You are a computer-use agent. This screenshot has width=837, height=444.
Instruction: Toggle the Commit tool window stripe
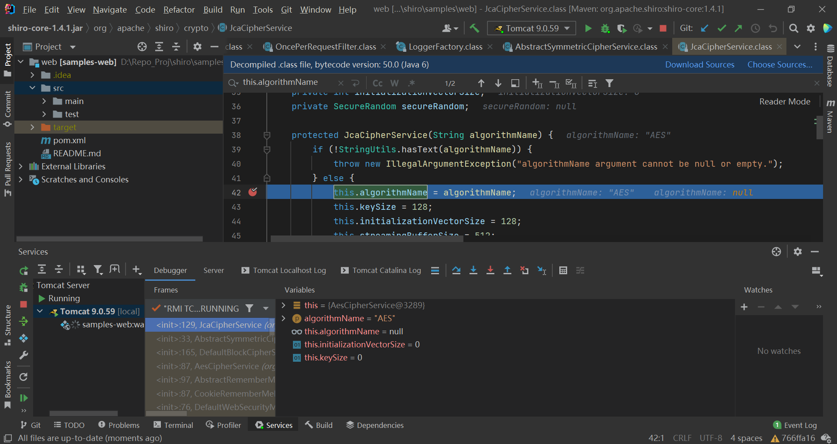coord(7,109)
